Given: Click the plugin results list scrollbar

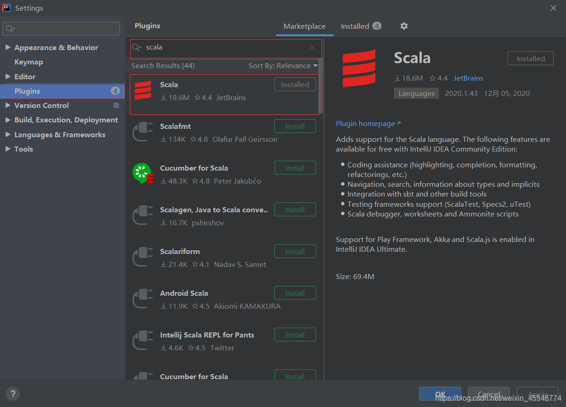Looking at the screenshot, I should 321,86.
